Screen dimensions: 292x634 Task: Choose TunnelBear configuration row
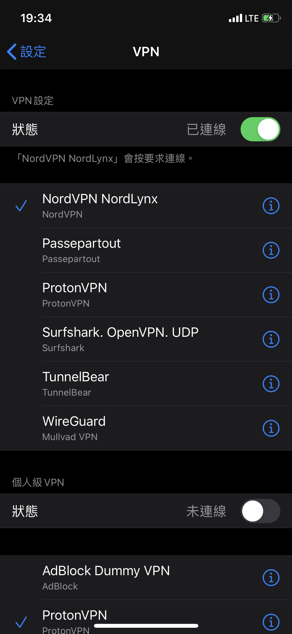(x=146, y=384)
